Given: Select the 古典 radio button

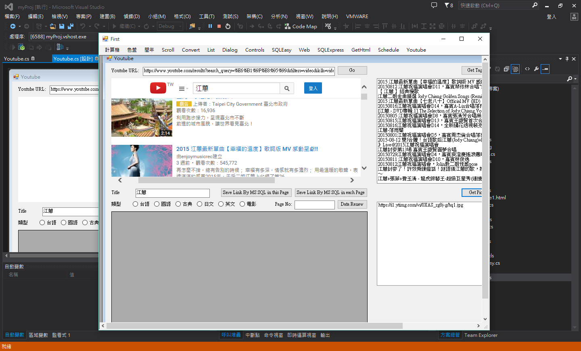Looking at the screenshot, I should (178, 204).
